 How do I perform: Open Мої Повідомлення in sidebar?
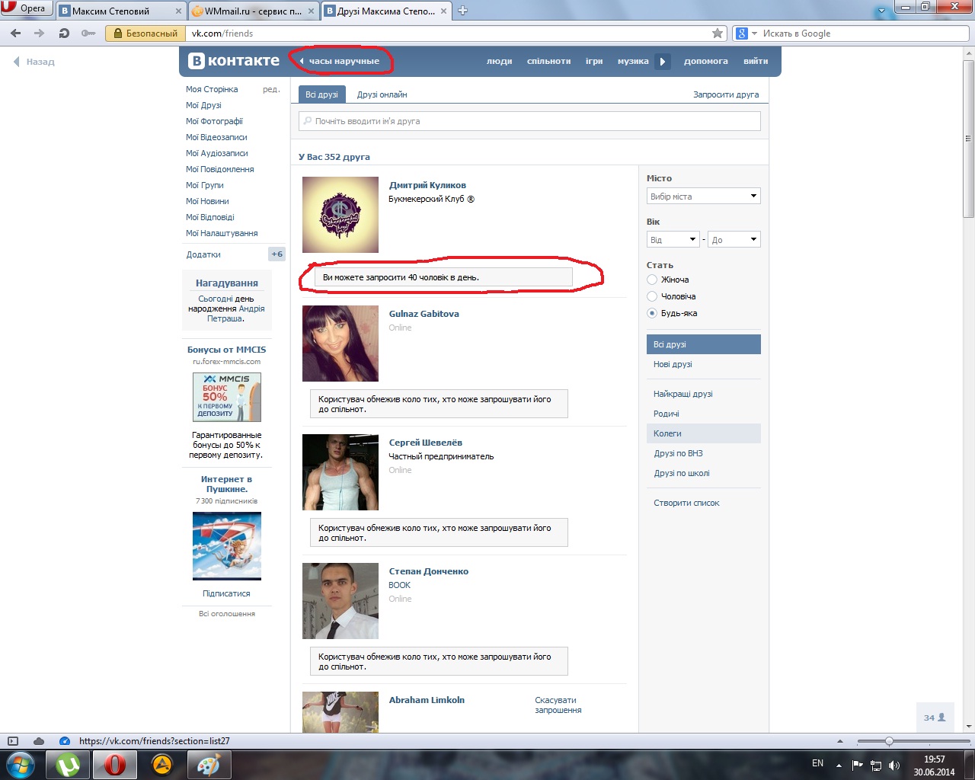pyautogui.click(x=220, y=169)
